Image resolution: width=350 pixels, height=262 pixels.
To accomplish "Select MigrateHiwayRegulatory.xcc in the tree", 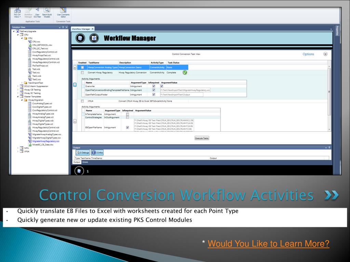I will (46, 141).
